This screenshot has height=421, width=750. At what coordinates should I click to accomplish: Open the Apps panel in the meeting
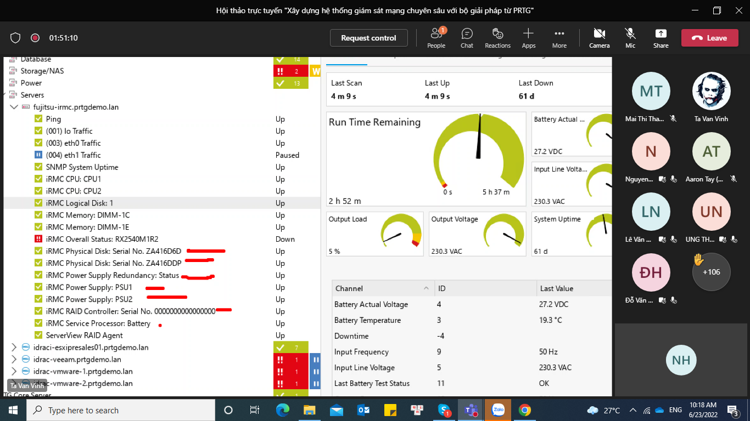click(529, 38)
